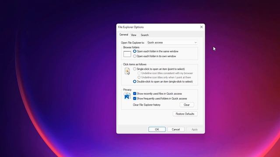This screenshot has width=280, height=157.
Task: Close the File Explorer Options dialog
Action: pyautogui.click(x=201, y=27)
